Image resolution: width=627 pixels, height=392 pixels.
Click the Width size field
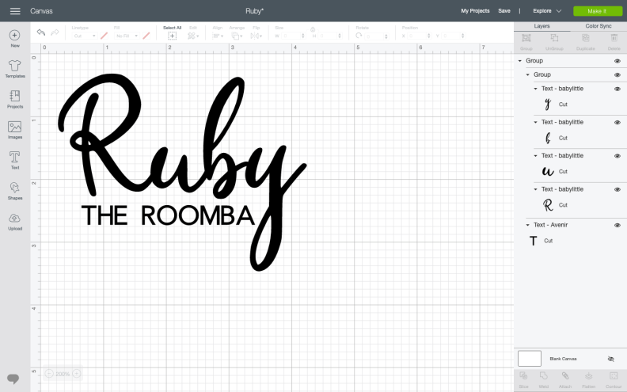(x=293, y=36)
